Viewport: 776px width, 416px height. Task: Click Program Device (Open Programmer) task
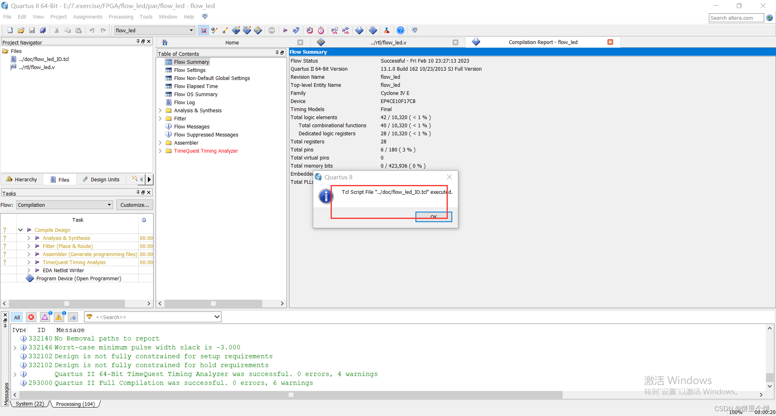pos(78,278)
